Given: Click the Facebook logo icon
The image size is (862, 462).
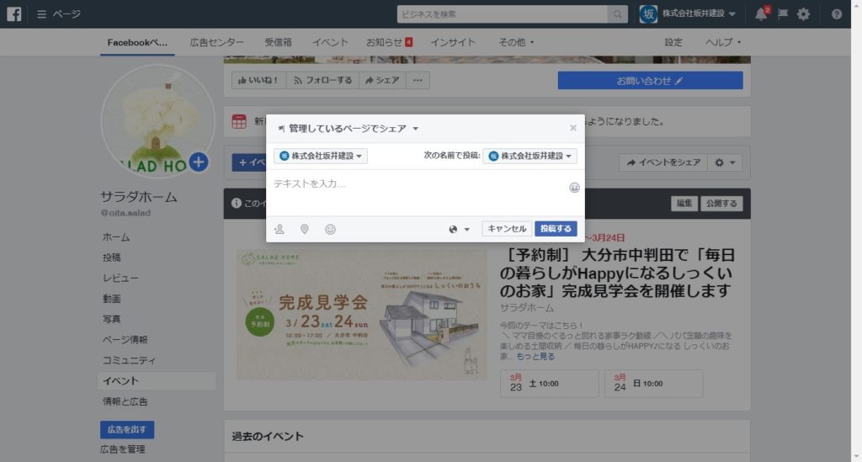Looking at the screenshot, I should tap(13, 13).
